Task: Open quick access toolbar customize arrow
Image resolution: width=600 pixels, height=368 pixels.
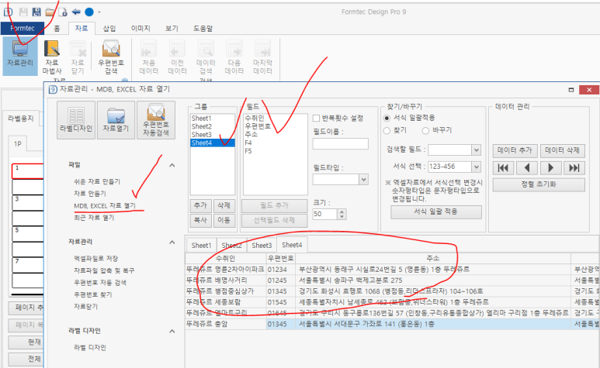Action: (x=99, y=12)
